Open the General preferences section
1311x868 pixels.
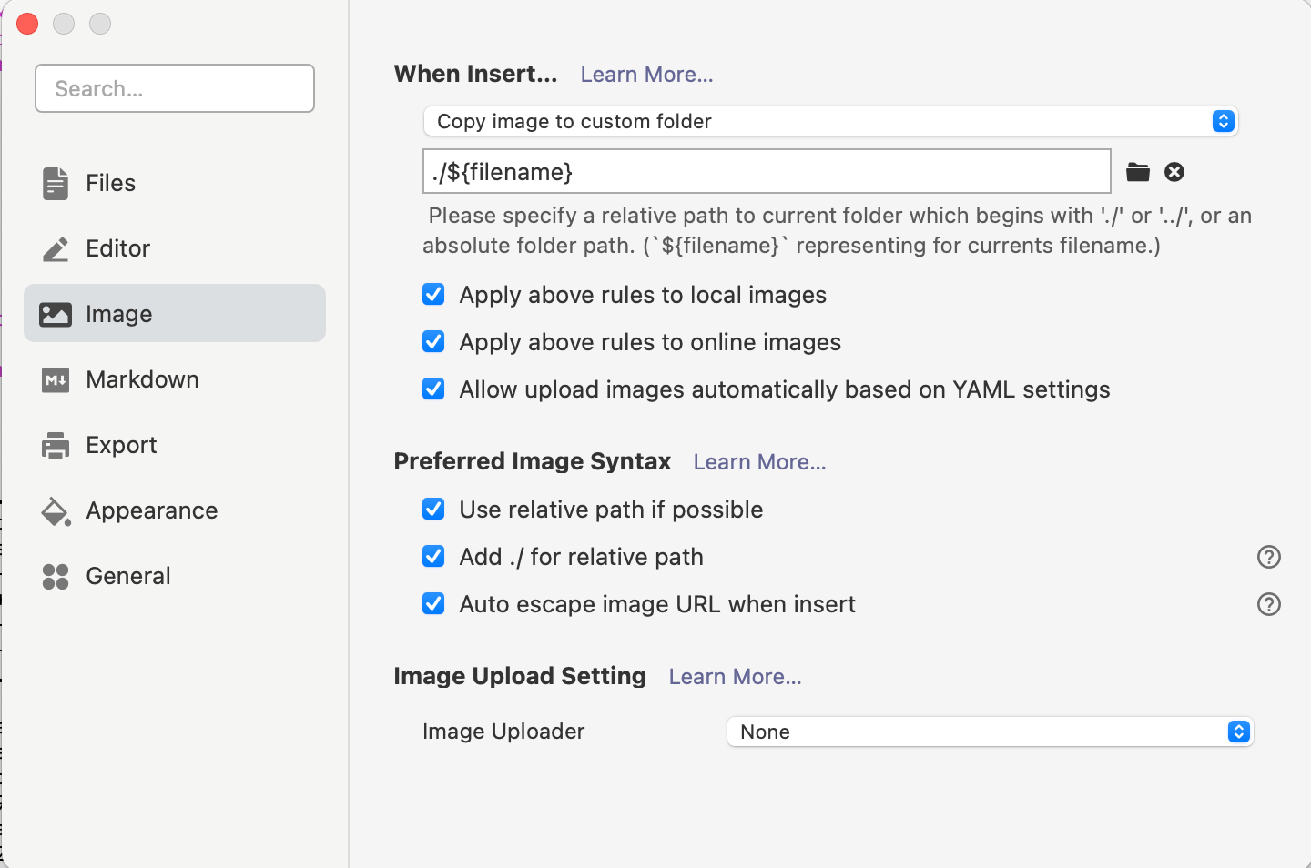coord(127,576)
